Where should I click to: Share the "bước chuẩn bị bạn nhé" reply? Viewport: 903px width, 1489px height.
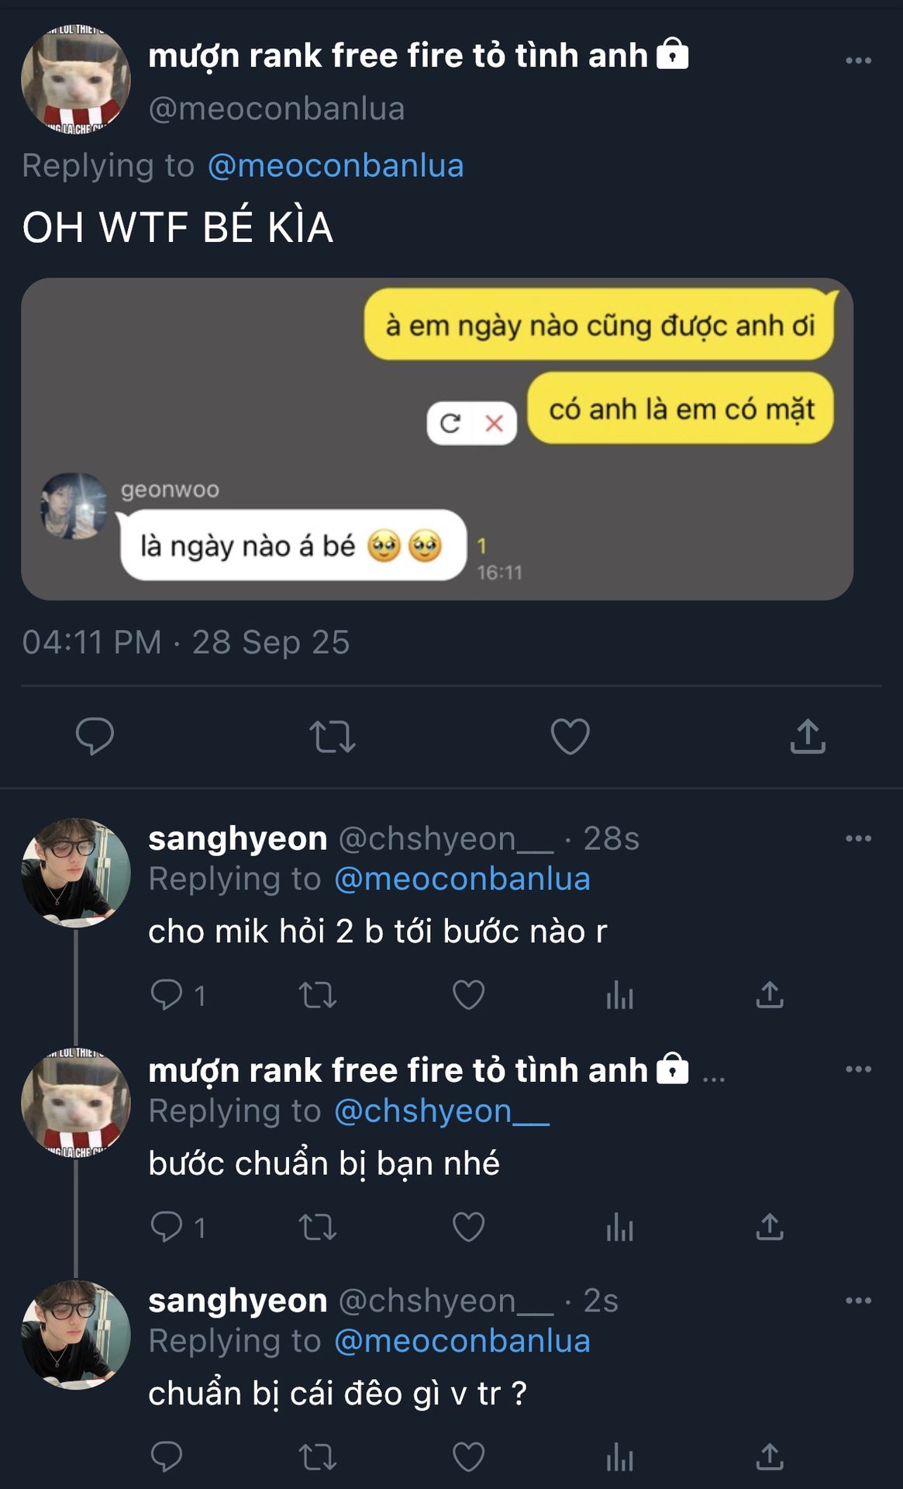(770, 1227)
